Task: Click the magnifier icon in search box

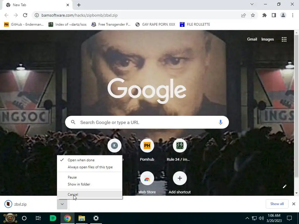Action: tap(73, 122)
